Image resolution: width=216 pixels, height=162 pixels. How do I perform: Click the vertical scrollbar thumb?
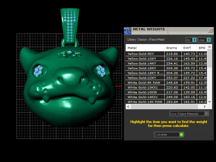(x=210, y=58)
